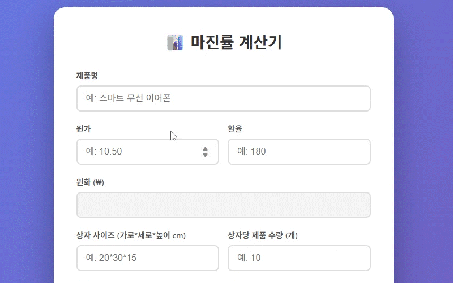Click the 상자 사이즈 (가로*세로*높이 cm) label
The width and height of the screenshot is (453, 283).
click(x=131, y=235)
